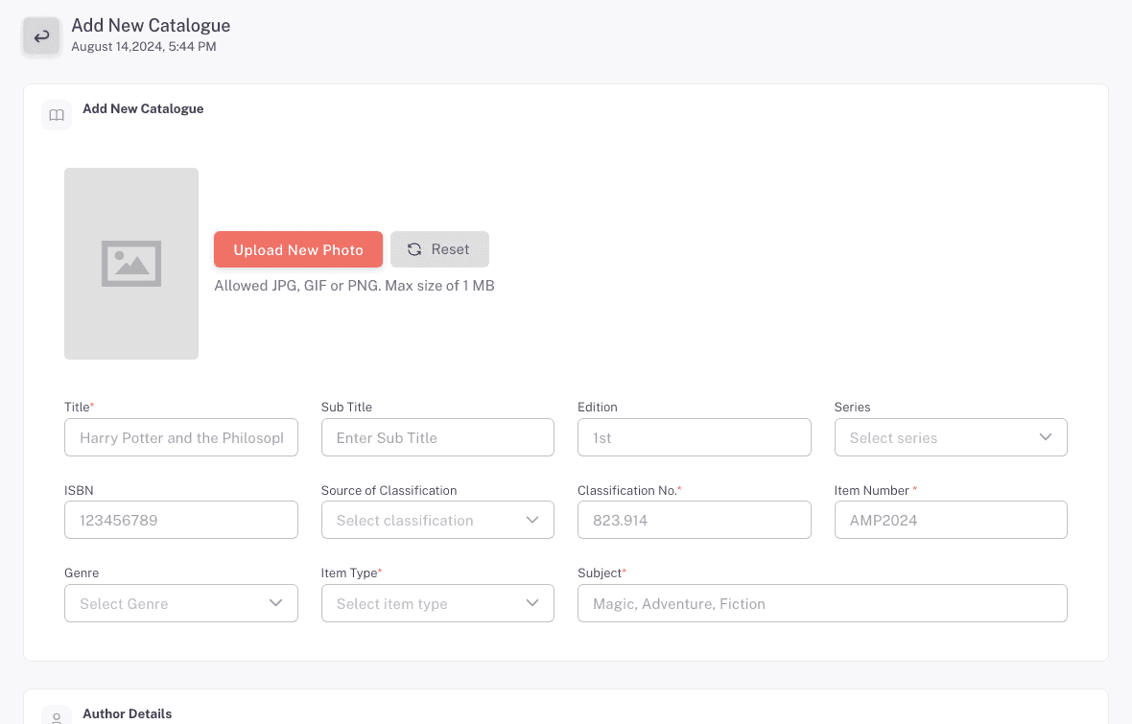Click into the Item Number field

[951, 520]
